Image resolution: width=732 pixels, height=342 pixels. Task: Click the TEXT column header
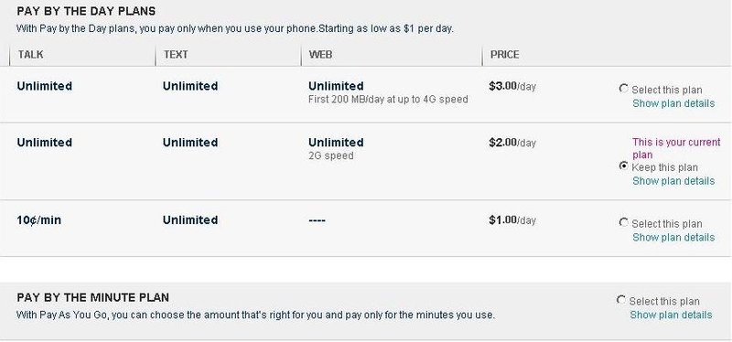[176, 55]
